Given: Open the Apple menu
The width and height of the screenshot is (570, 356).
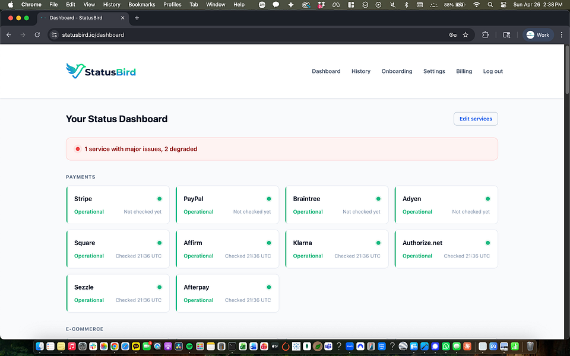Looking at the screenshot, I should click(x=11, y=5).
